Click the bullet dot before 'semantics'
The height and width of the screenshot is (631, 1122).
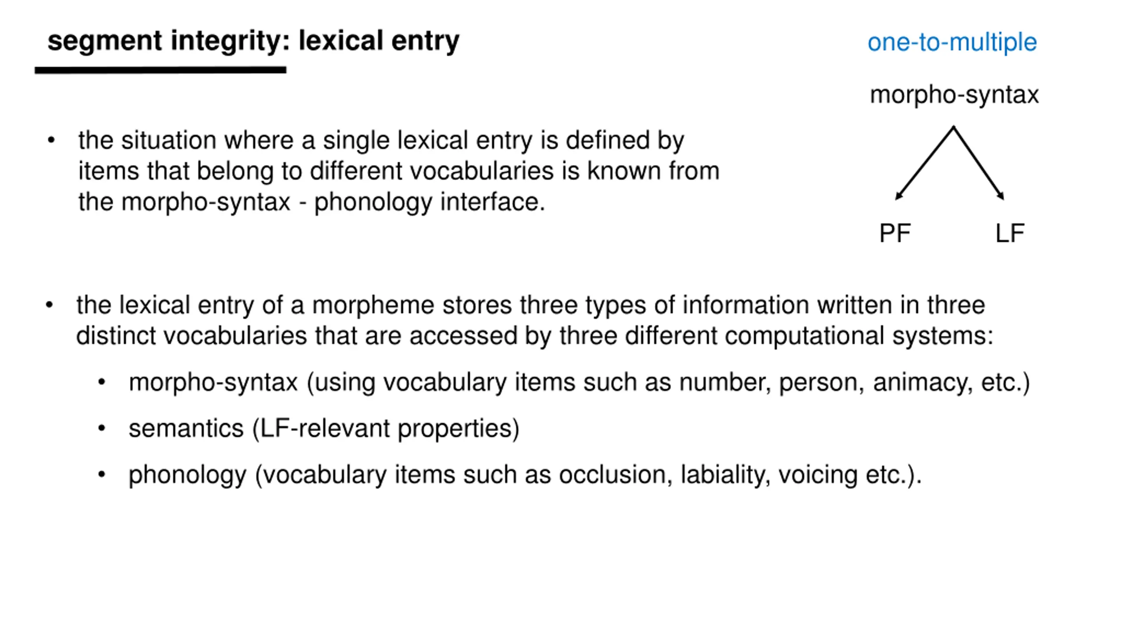pyautogui.click(x=102, y=428)
